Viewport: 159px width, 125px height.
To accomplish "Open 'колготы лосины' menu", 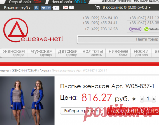I will pos(93,53).
